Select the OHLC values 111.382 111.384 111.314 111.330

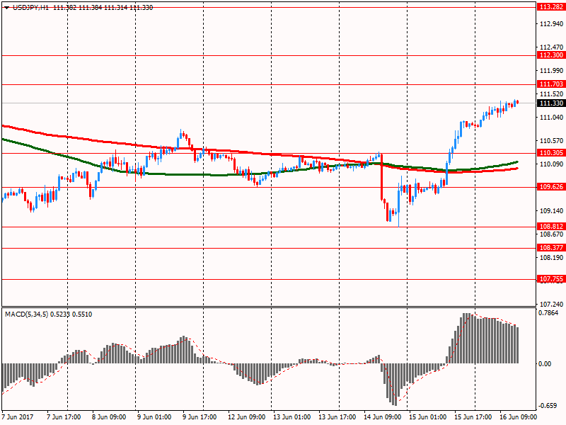coord(103,8)
